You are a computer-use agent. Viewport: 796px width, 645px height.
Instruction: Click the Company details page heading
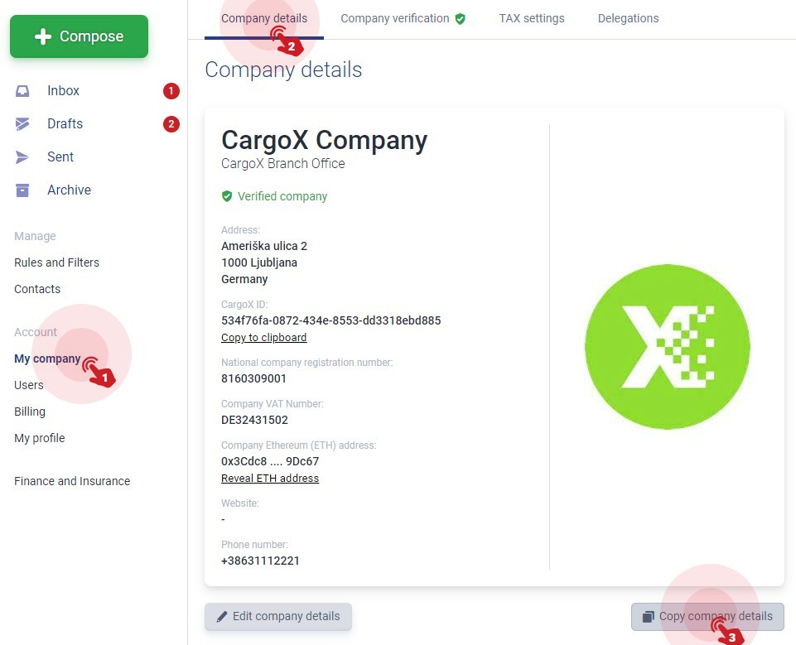pyautogui.click(x=283, y=70)
